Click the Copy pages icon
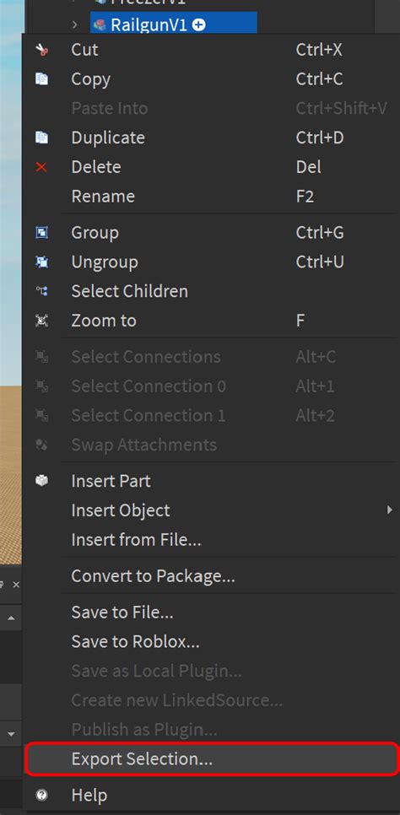400x815 pixels. (x=41, y=79)
